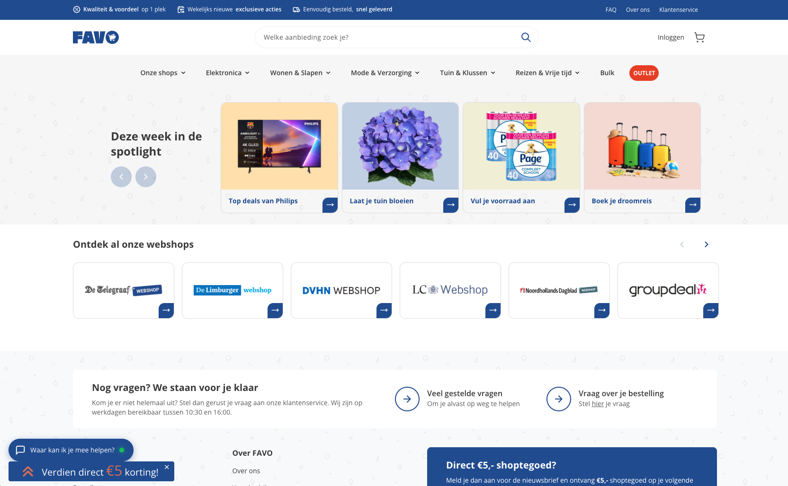
Task: Go to next spotlight slide
Action: click(x=146, y=177)
